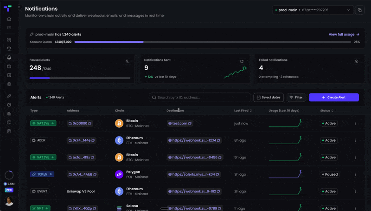Select the Uniswap V3 Pool address text

point(81,191)
